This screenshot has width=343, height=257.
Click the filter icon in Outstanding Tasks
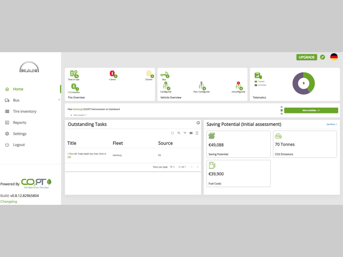click(185, 133)
